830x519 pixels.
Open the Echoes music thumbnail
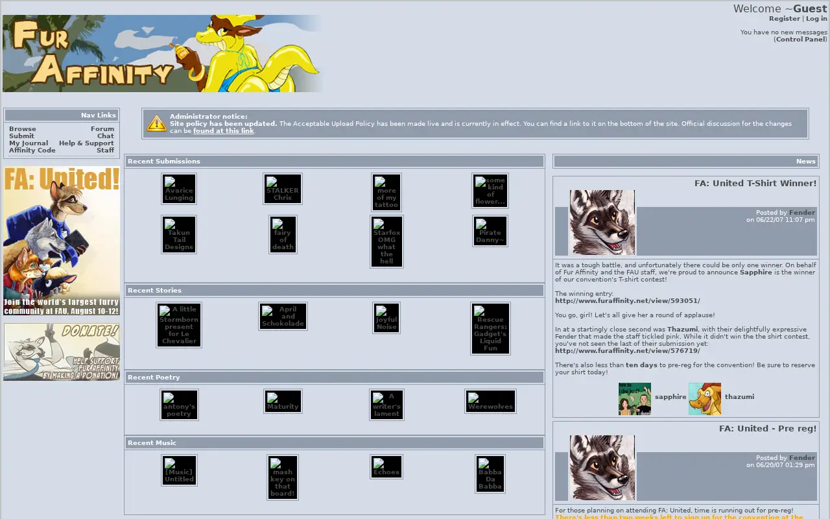point(386,467)
